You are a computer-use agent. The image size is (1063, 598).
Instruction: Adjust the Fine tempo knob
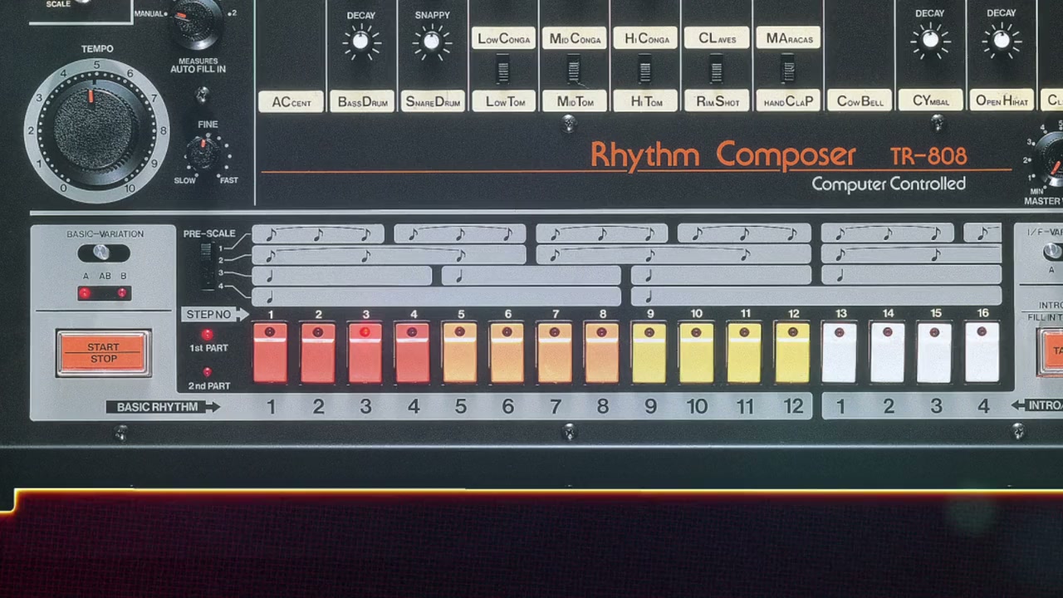(x=203, y=154)
